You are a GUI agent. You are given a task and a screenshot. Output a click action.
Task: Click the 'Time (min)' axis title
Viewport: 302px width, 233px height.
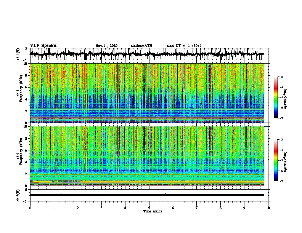[x=153, y=211]
